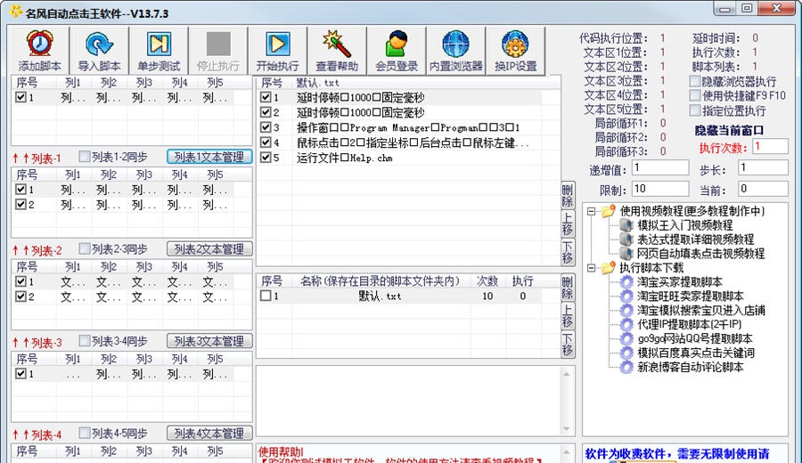This screenshot has height=463, width=802.
Task: Toggle 隐藏浏览器执行 checkbox
Action: click(694, 81)
